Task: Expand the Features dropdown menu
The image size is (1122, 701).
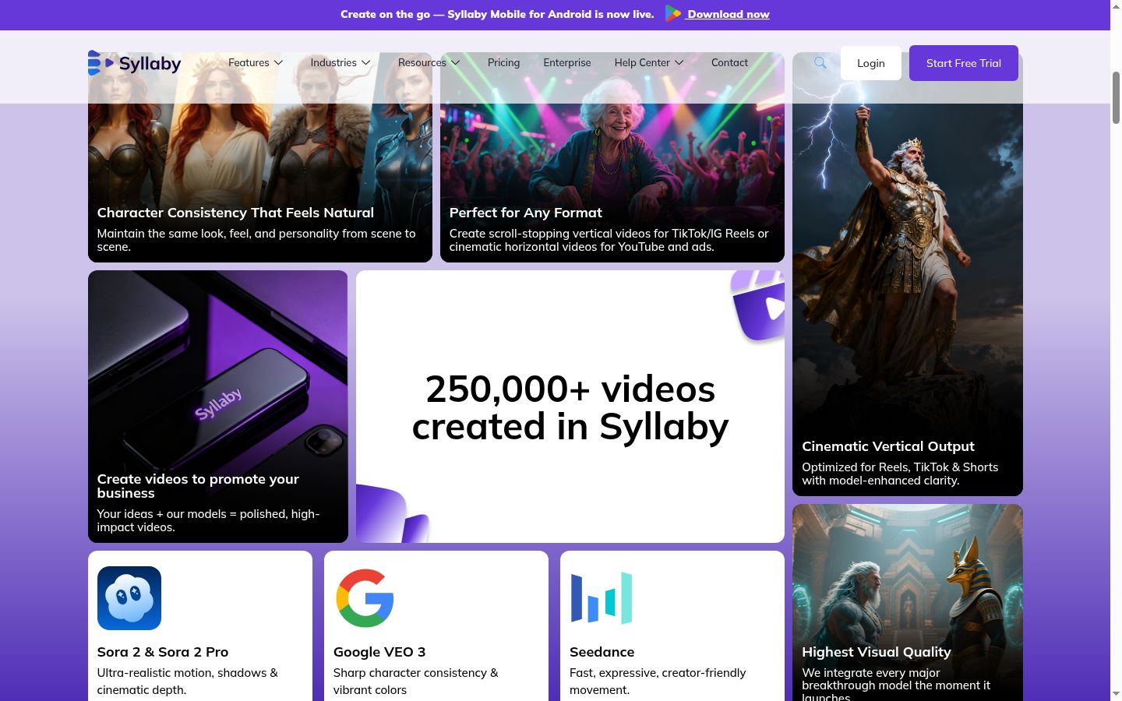Action: 256,62
